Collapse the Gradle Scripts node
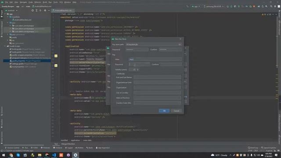The width and height of the screenshot is (281, 158). (x=5, y=46)
